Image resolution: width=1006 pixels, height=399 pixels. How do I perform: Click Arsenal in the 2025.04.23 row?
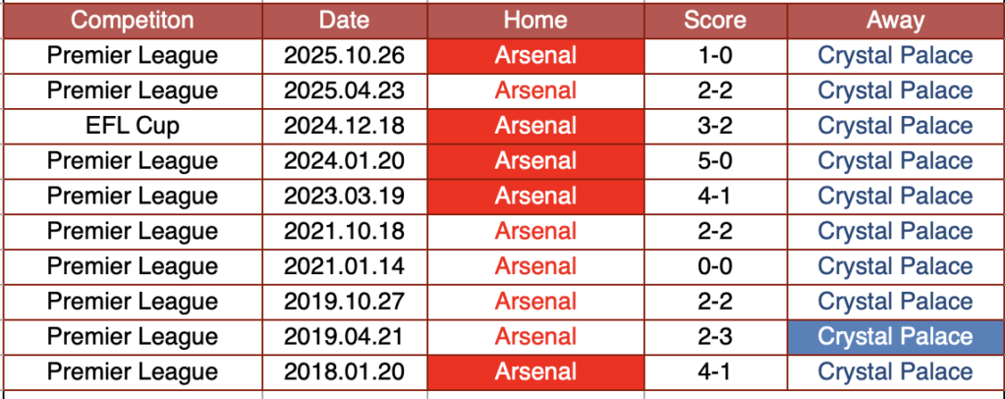[535, 90]
